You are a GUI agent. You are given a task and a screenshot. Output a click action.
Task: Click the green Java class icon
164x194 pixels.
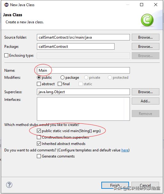tap(147, 20)
